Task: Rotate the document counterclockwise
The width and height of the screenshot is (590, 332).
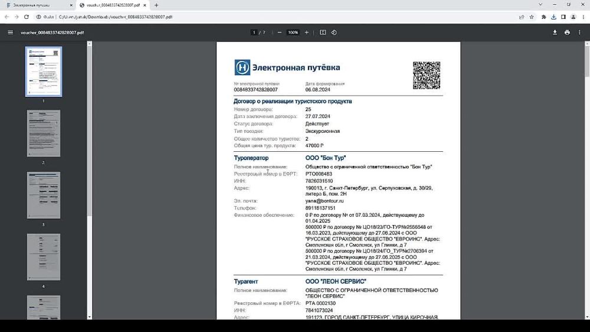Action: click(334, 32)
